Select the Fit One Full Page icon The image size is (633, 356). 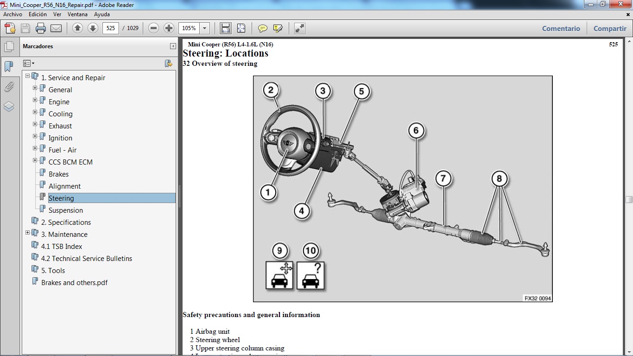[x=241, y=28]
